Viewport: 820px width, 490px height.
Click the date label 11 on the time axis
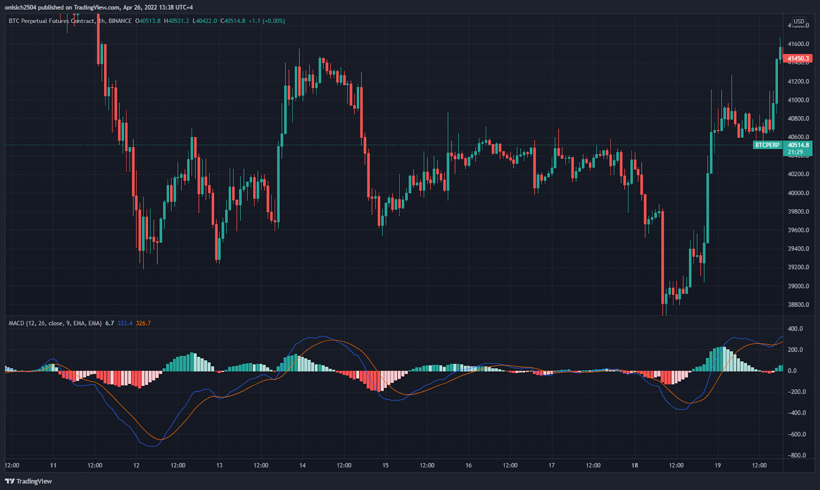53,465
